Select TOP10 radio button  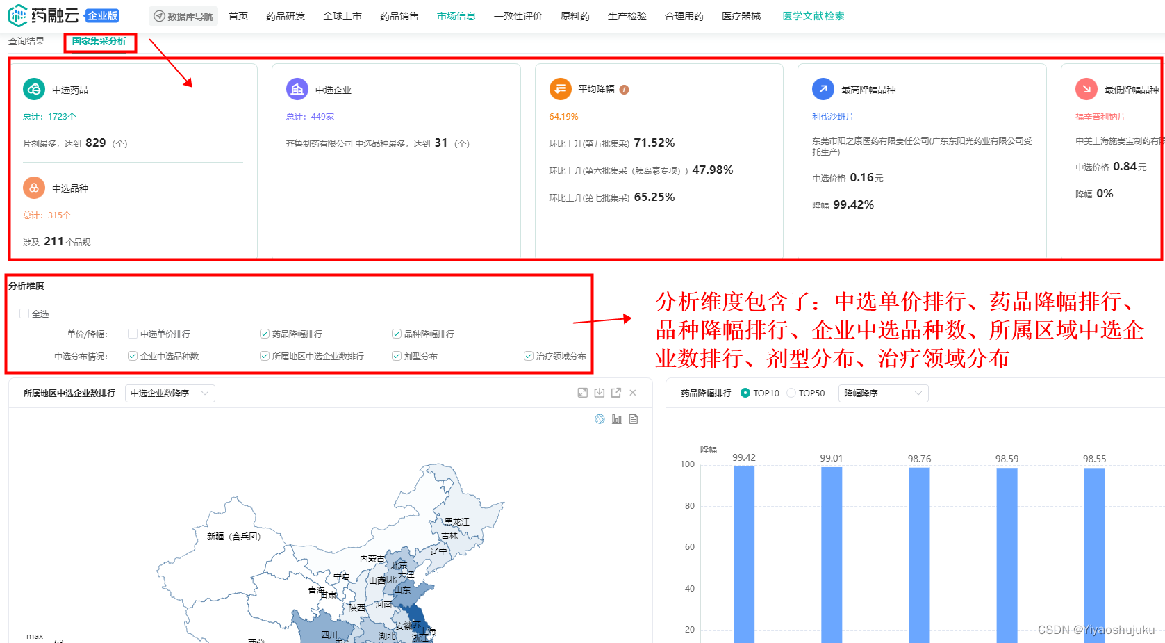click(x=745, y=393)
